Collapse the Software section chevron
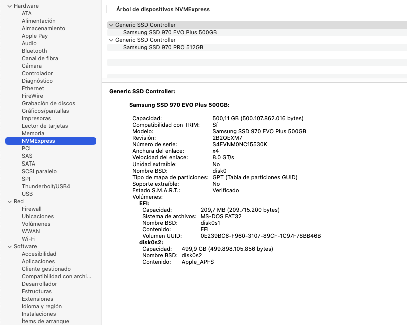Image resolution: width=407 pixels, height=325 pixels. (x=10, y=246)
